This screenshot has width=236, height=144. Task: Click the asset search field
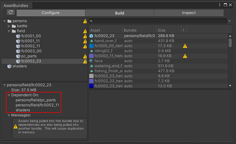(159, 21)
